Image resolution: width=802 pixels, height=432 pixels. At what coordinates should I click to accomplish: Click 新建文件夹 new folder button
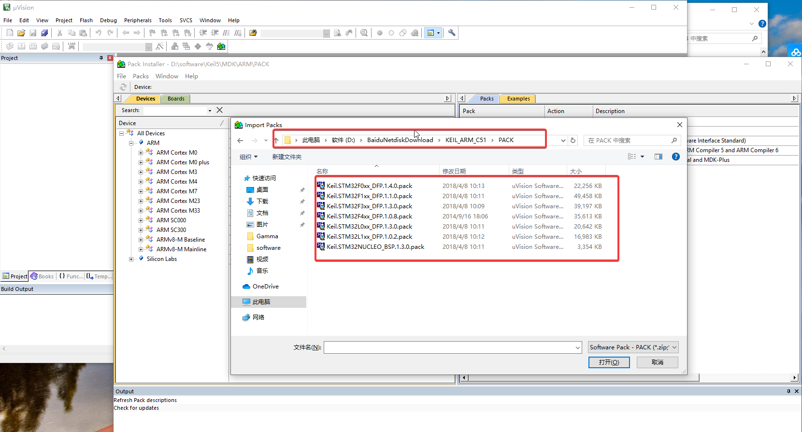coord(286,157)
